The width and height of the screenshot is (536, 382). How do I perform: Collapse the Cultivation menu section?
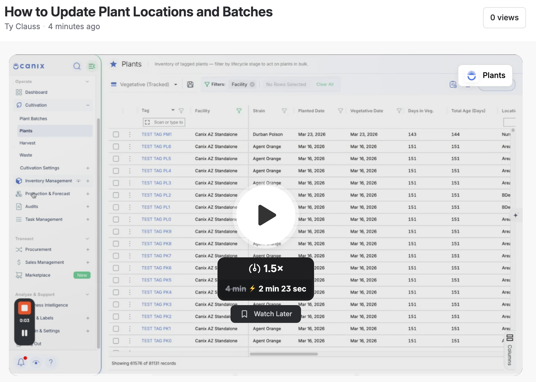88,105
